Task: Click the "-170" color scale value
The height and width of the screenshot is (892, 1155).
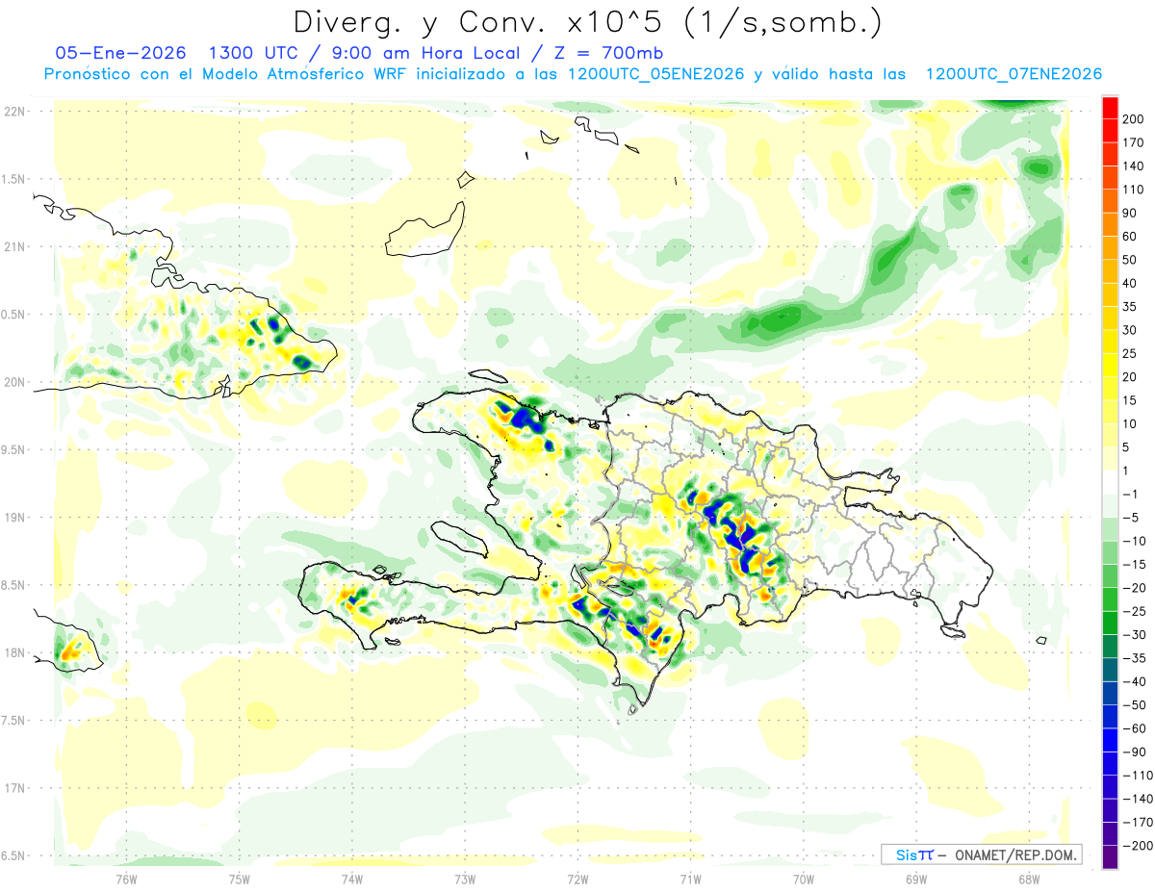Action: [x=1137, y=822]
